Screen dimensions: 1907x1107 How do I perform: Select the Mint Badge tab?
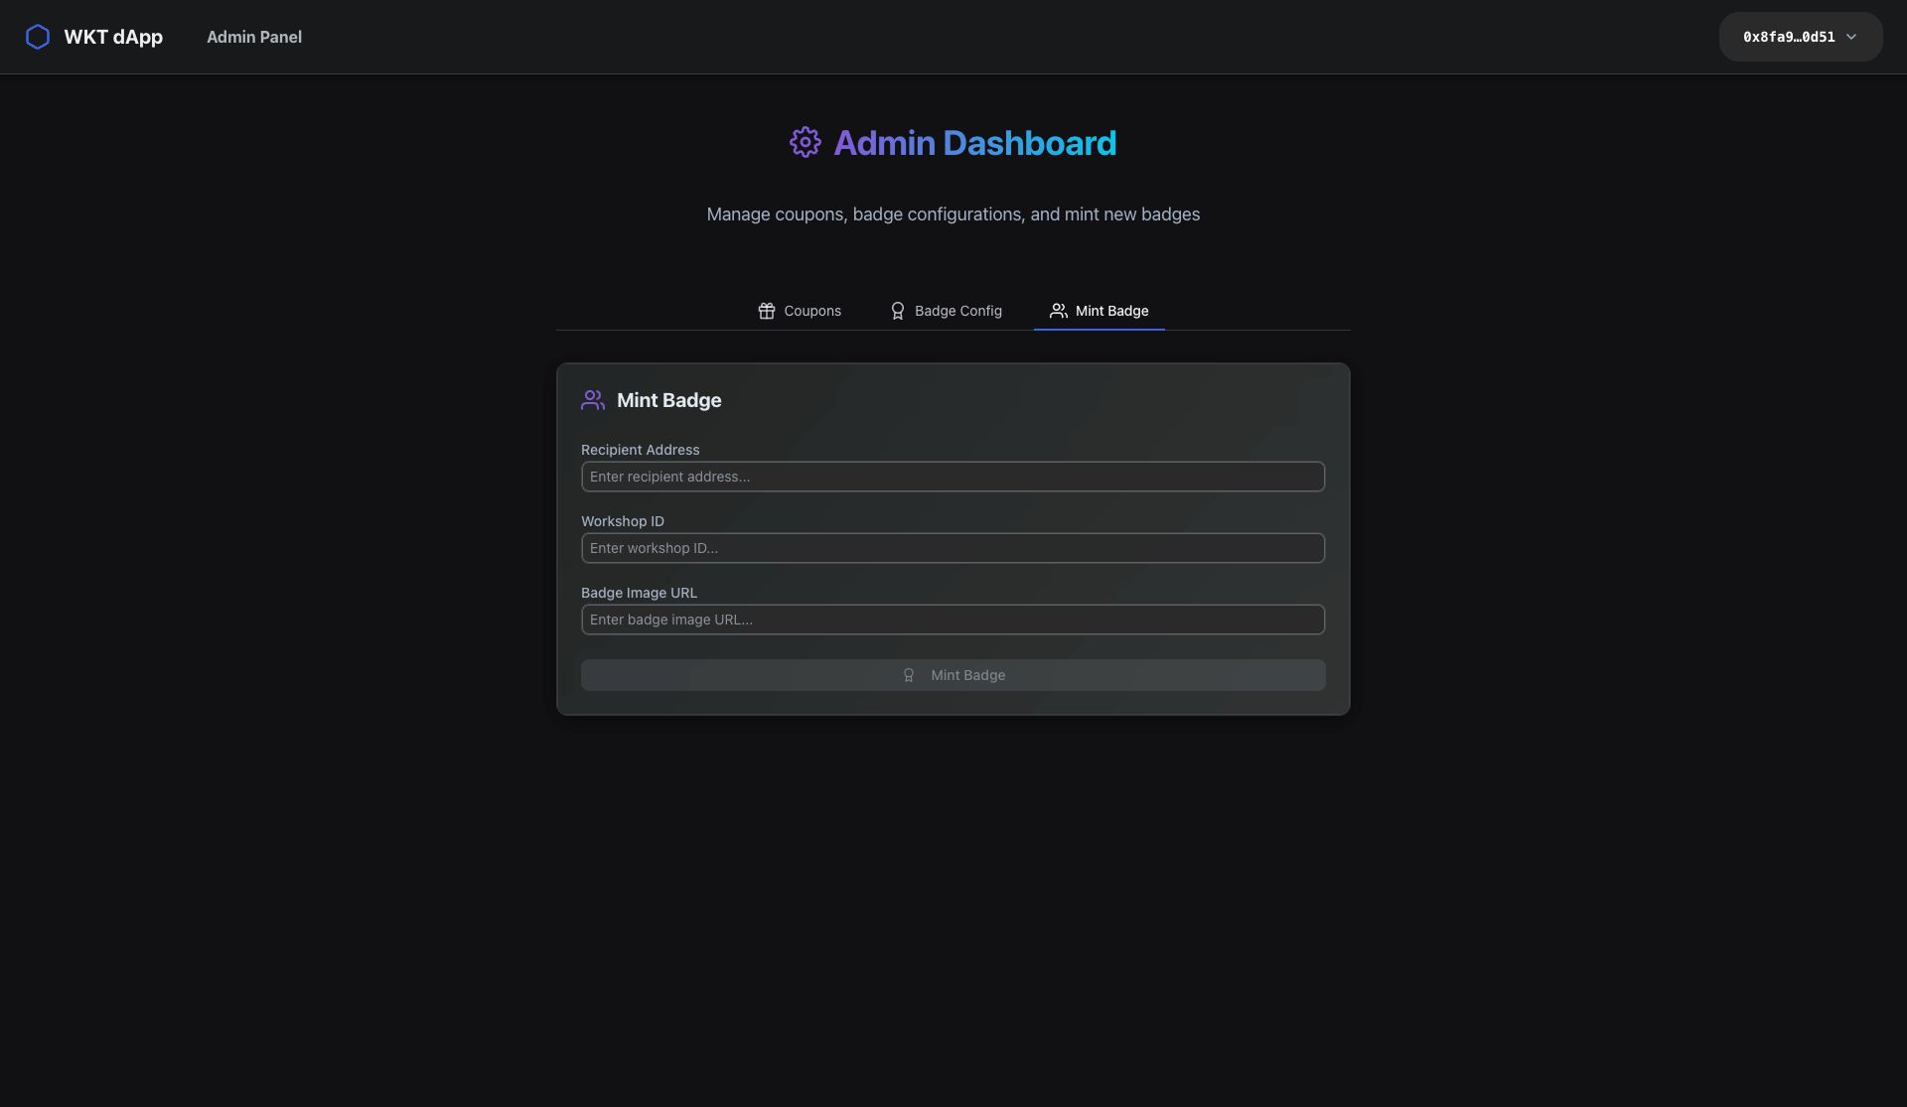1111,311
